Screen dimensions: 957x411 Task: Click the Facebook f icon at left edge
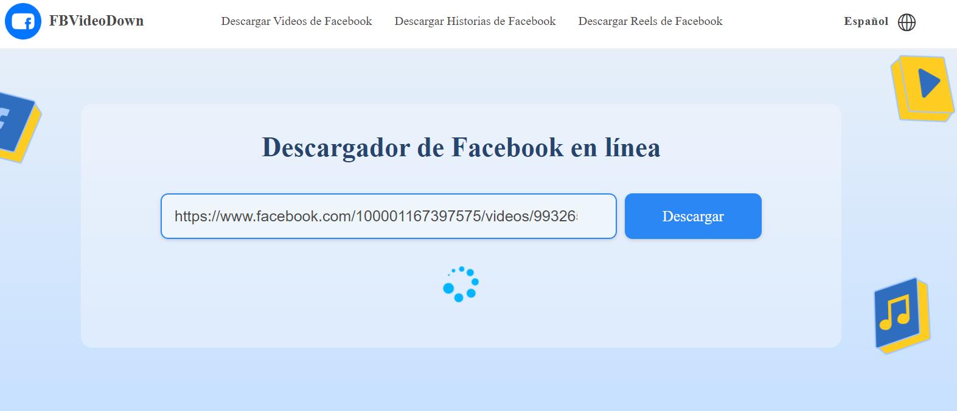coord(16,125)
